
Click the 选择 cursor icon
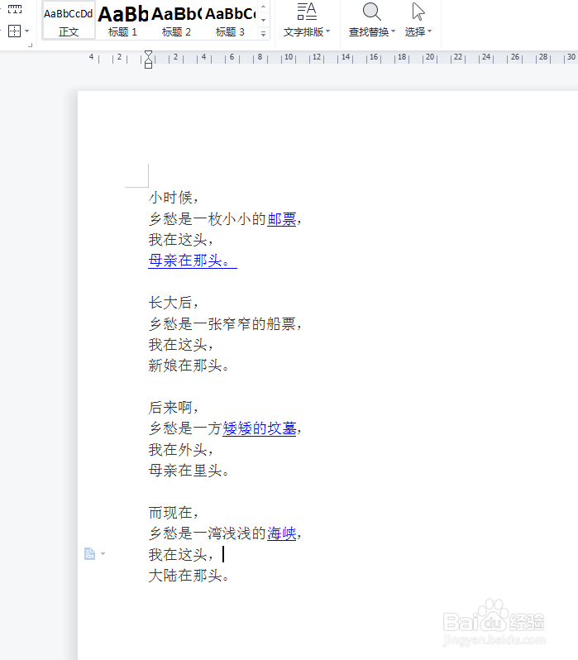click(x=418, y=12)
